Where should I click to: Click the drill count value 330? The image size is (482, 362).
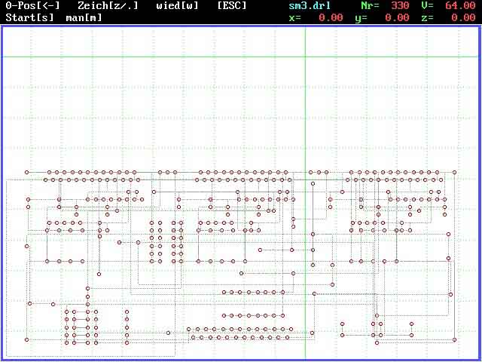[x=400, y=5]
